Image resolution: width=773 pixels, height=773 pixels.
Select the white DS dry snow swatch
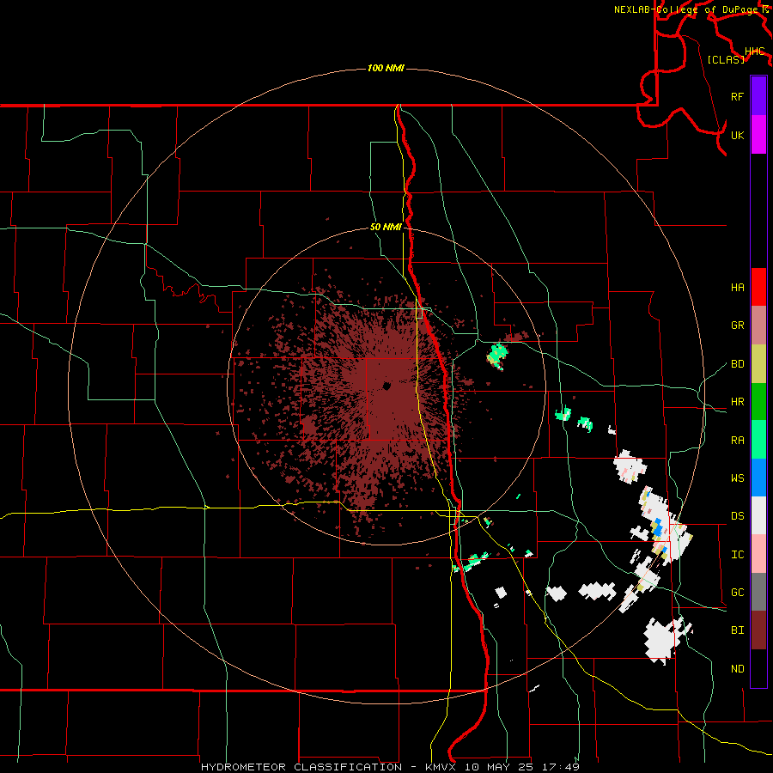pyautogui.click(x=758, y=515)
